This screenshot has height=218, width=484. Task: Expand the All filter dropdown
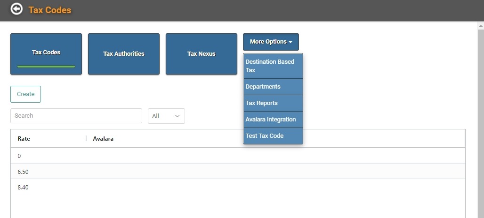166,116
